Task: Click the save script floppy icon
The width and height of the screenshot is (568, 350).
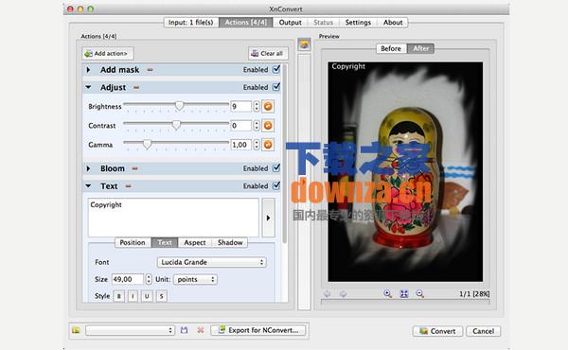Action: [184, 330]
